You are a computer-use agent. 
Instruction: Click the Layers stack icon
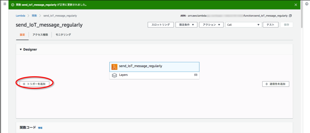coord(114,75)
